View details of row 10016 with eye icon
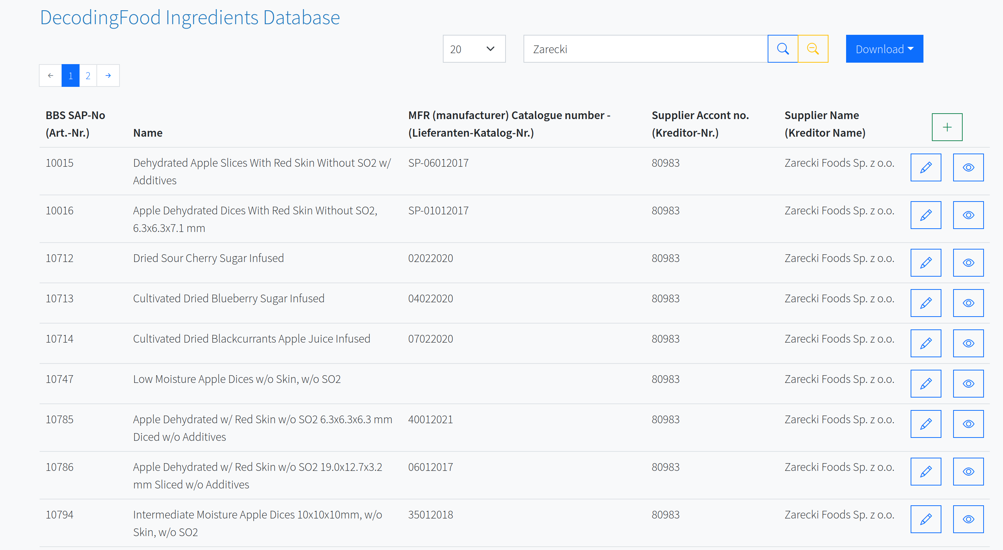 click(967, 215)
